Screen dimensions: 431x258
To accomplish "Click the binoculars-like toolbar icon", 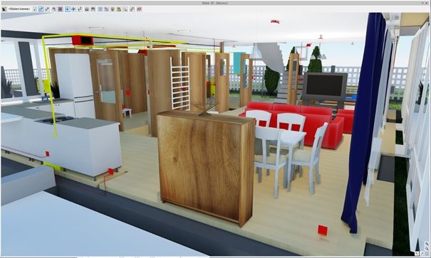I will pyautogui.click(x=93, y=9).
